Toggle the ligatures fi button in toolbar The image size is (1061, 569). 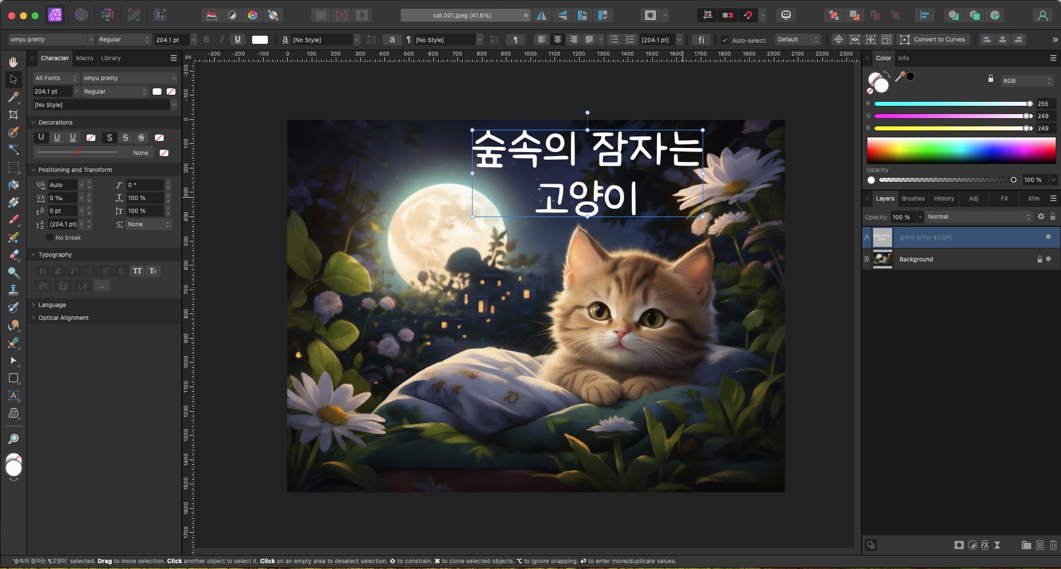pos(701,40)
